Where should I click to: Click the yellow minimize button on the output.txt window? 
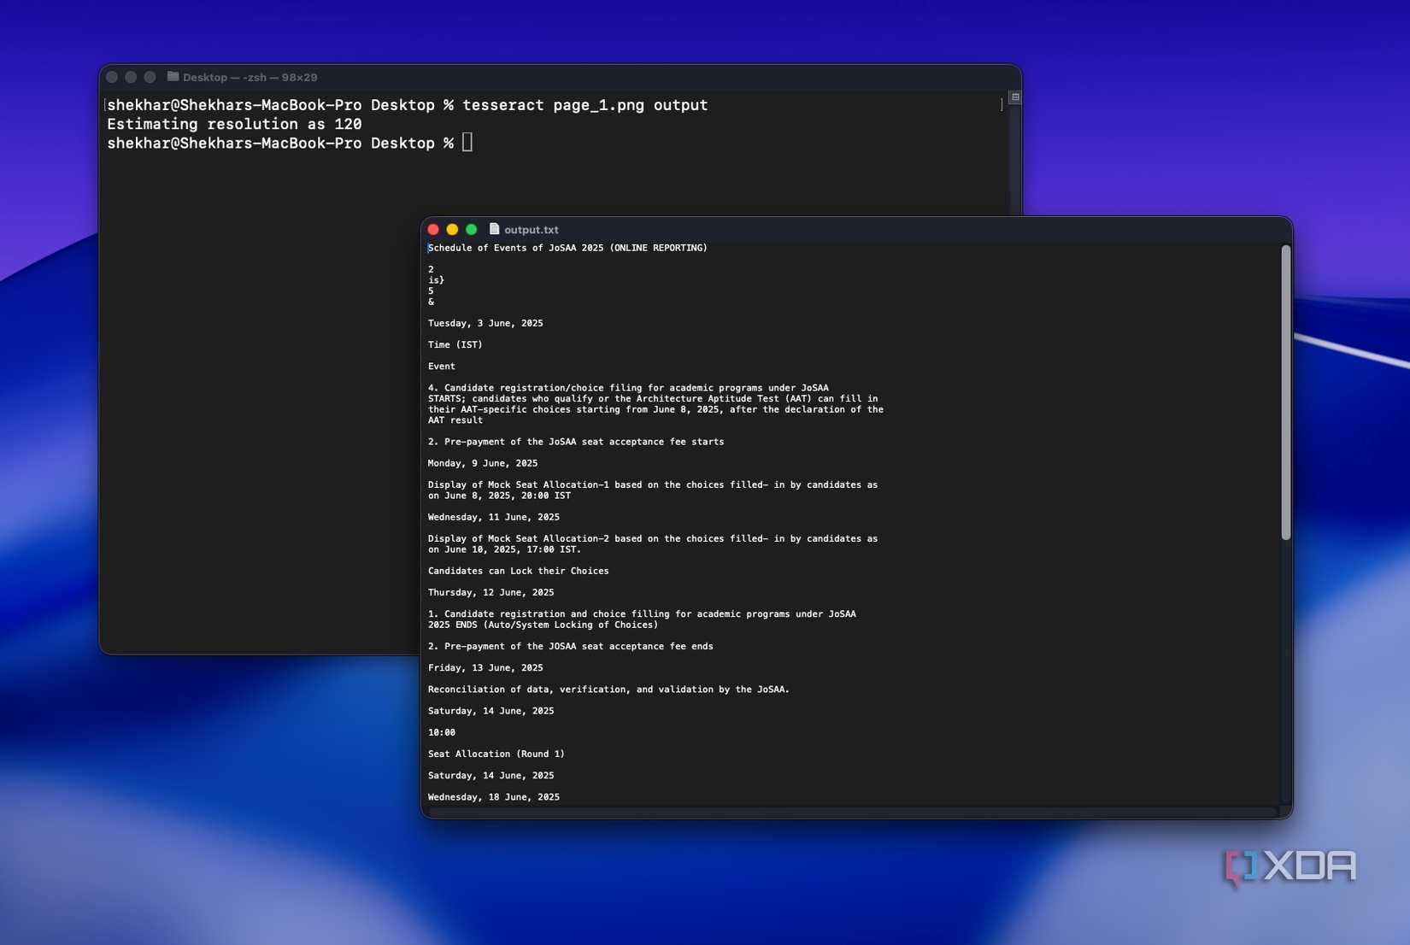[x=452, y=229]
